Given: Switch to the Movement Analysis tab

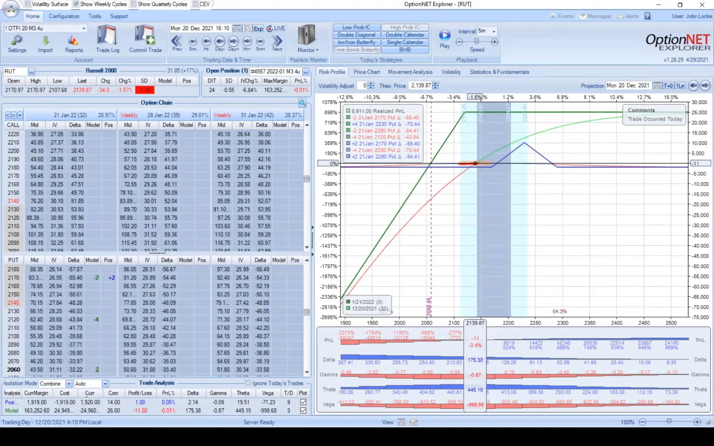Looking at the screenshot, I should click(x=410, y=72).
